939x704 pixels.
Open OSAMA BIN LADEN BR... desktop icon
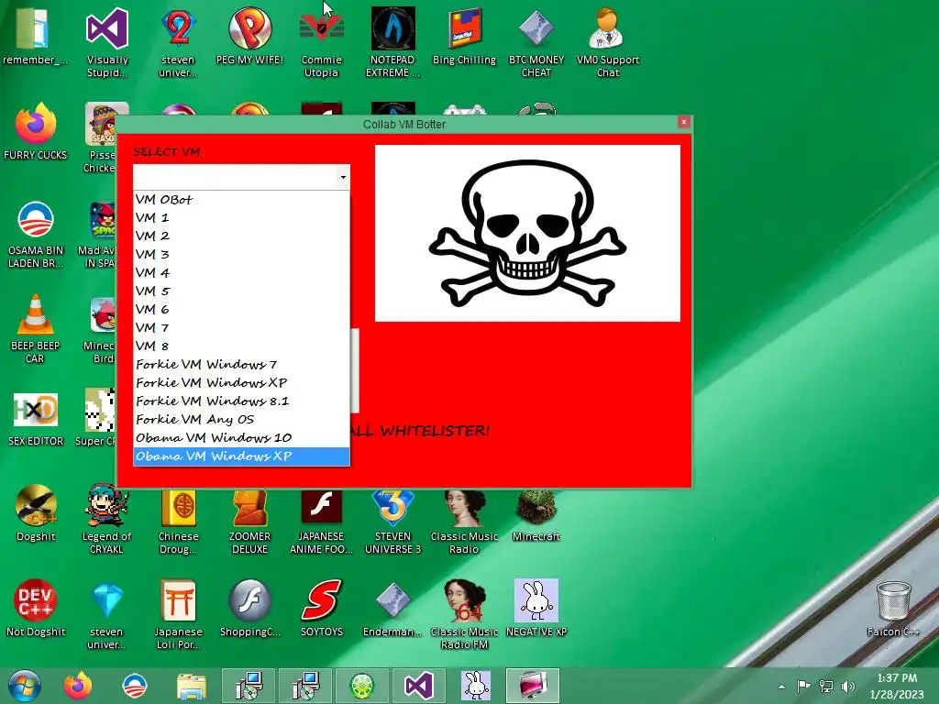[36, 234]
